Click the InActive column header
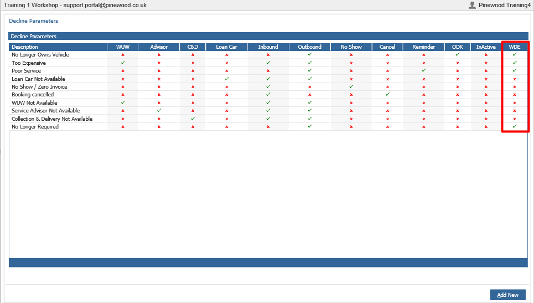This screenshot has width=534, height=303. pyautogui.click(x=486, y=47)
